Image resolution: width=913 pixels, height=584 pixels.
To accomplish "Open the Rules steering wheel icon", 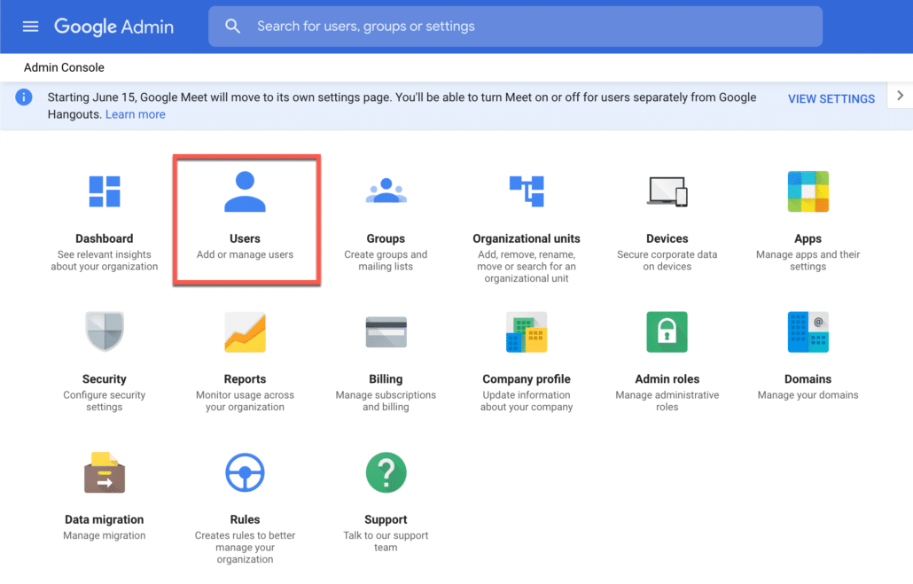I will 246,472.
